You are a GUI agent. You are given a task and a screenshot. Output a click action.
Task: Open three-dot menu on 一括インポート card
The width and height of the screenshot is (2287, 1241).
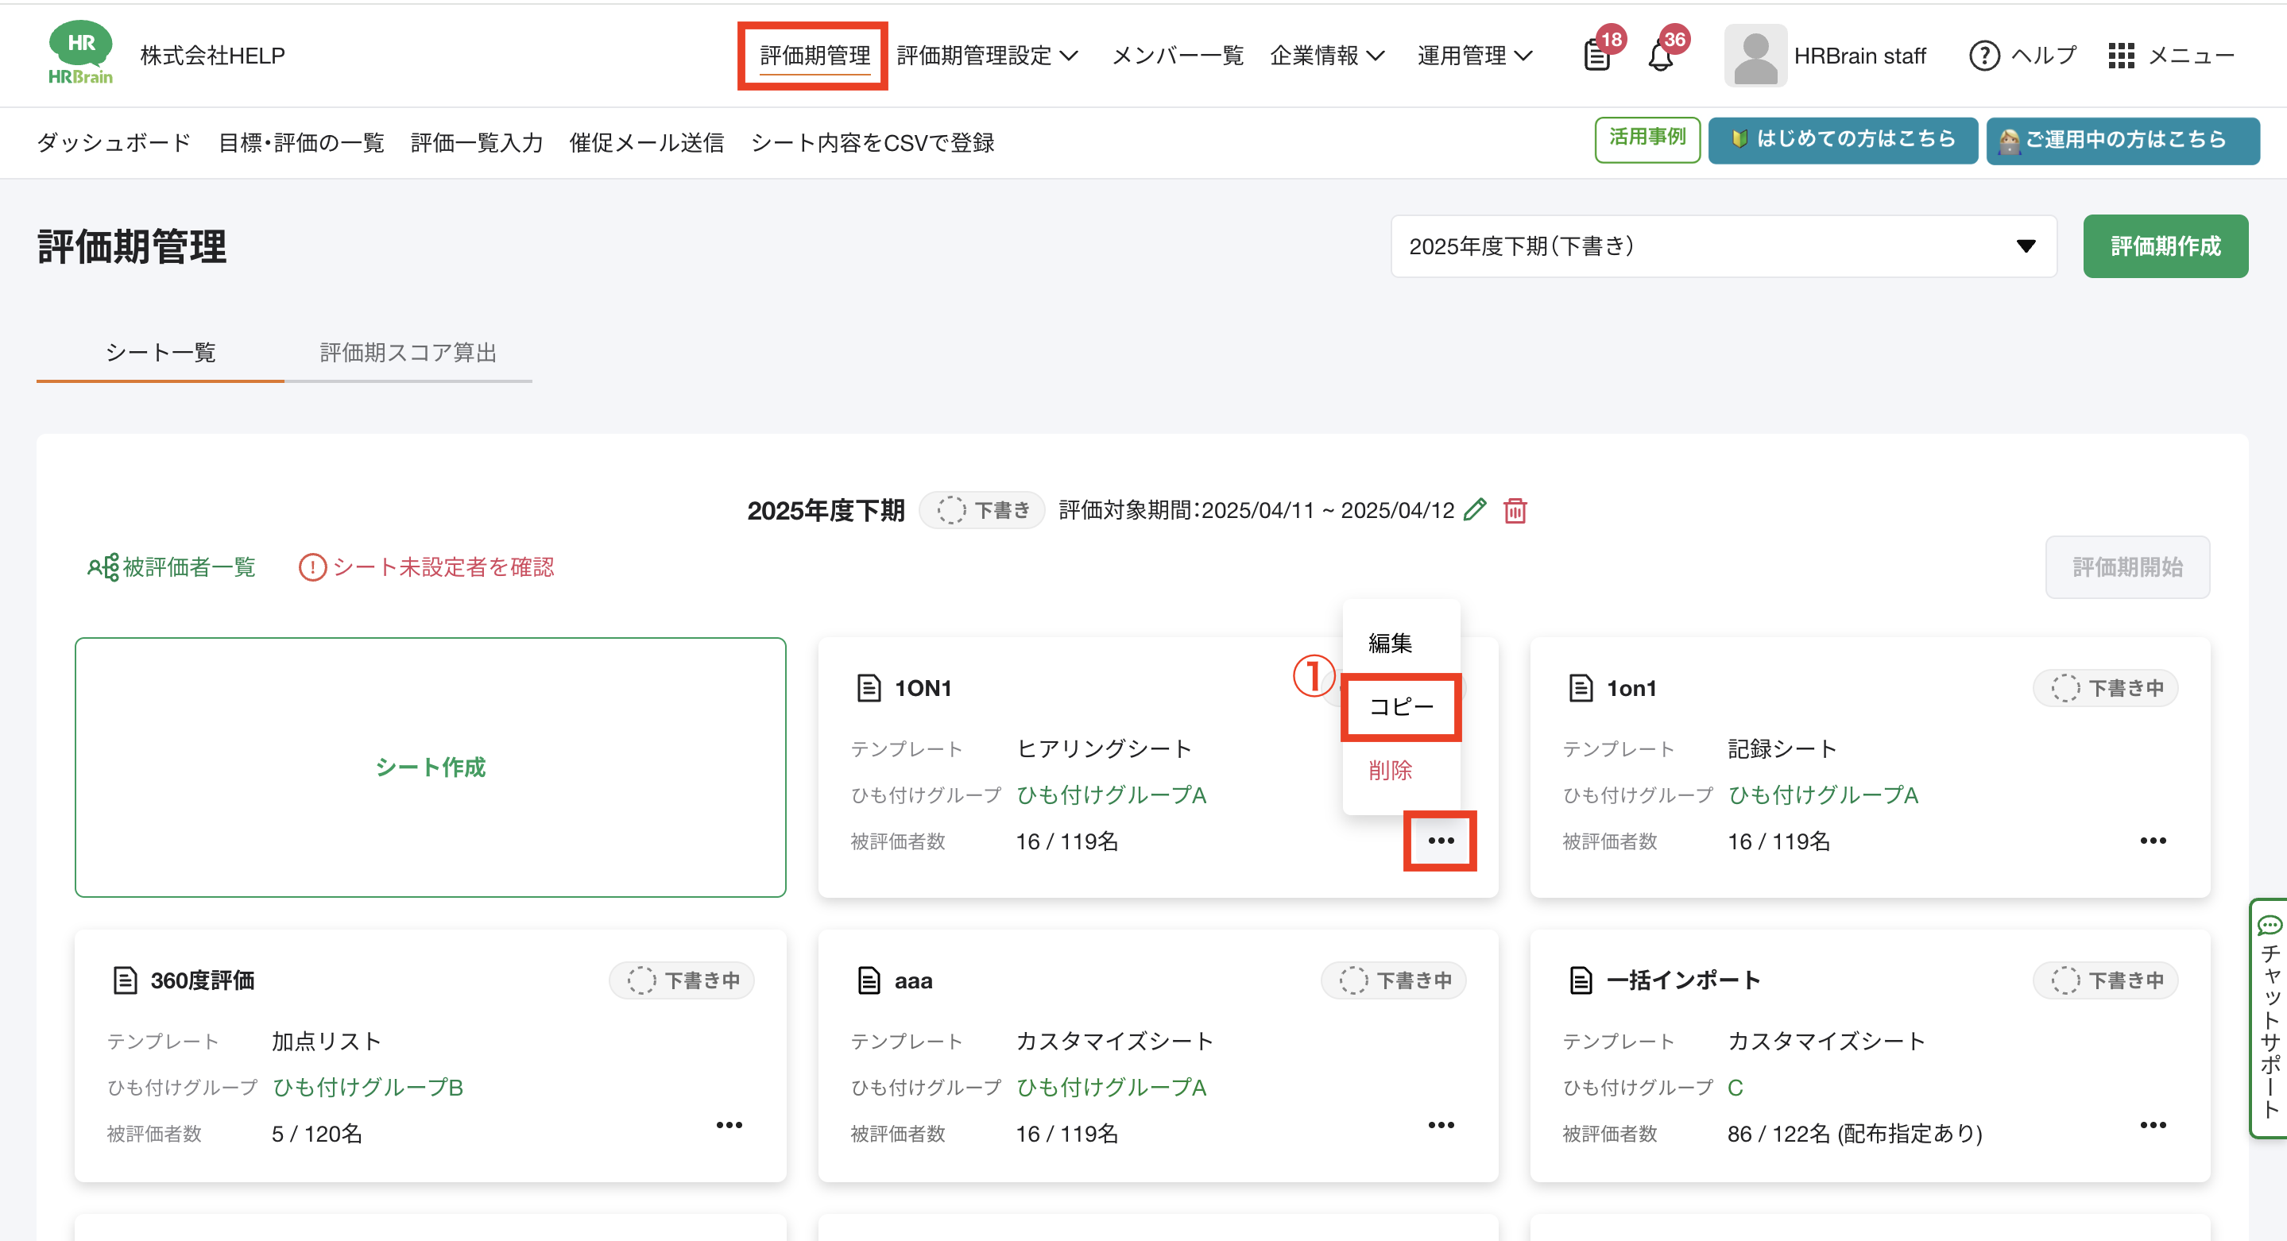click(2152, 1125)
